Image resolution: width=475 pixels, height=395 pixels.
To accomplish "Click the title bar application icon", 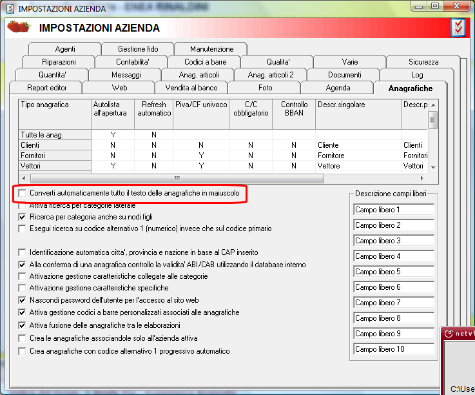I will [10, 8].
